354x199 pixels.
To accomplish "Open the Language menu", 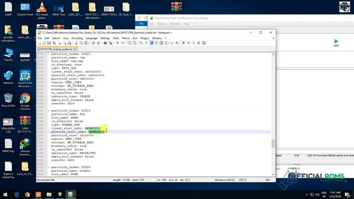I will 91,38.
